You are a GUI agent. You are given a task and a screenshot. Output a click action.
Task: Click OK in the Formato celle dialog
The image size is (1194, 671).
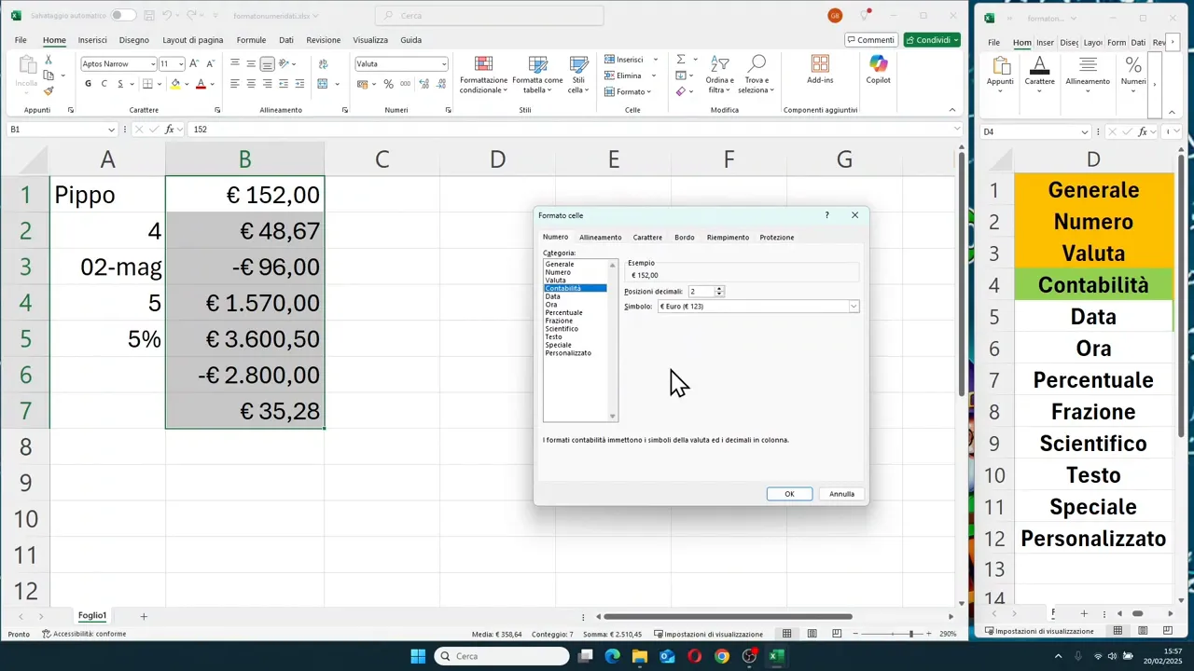[x=789, y=494]
